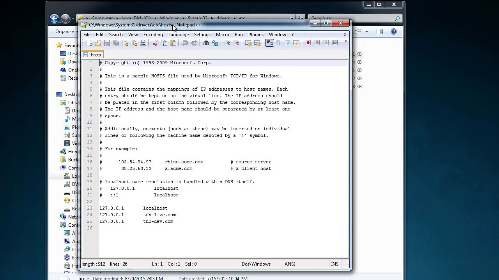Open the Edit menu
This screenshot has height=280, width=499.
pos(100,35)
